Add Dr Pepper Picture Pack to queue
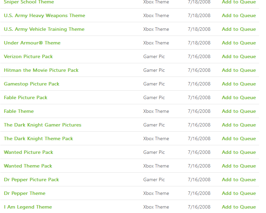 pos(239,180)
